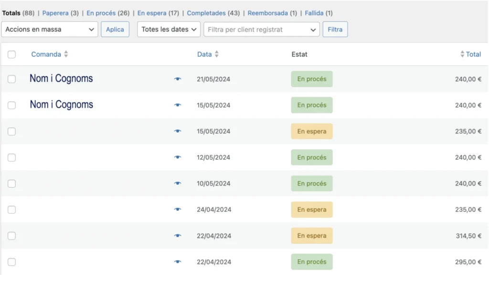The height and width of the screenshot is (284, 489).
Task: Expand the Totes les dates dropdown
Action: 169,30
